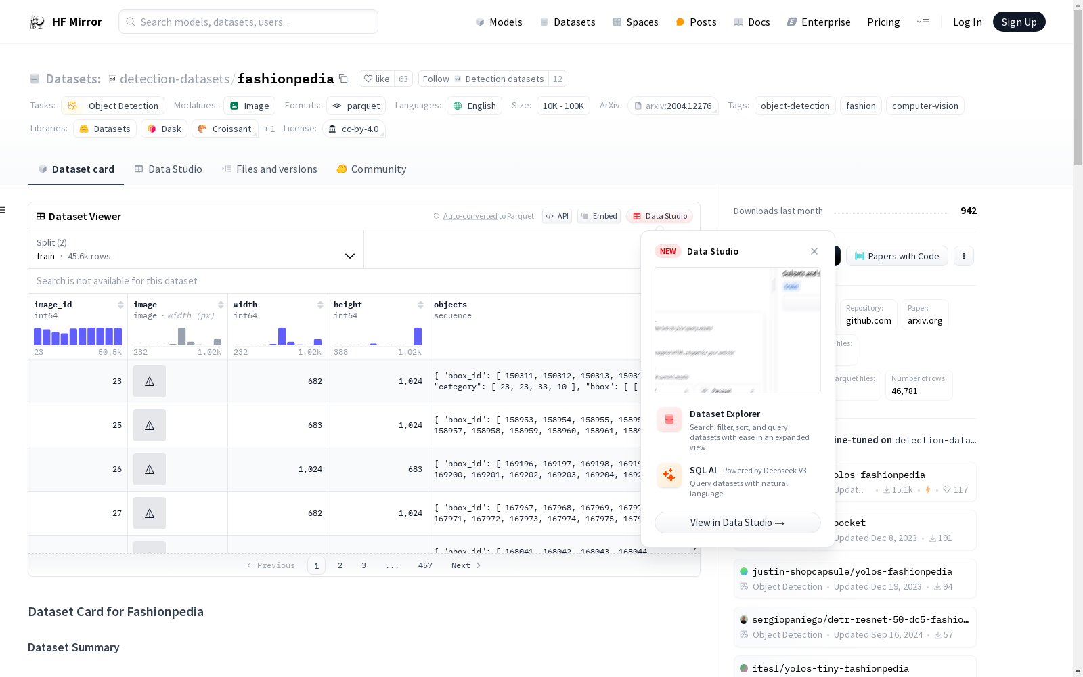The height and width of the screenshot is (677, 1083).
Task: Click View in Data Studio button
Action: (738, 523)
